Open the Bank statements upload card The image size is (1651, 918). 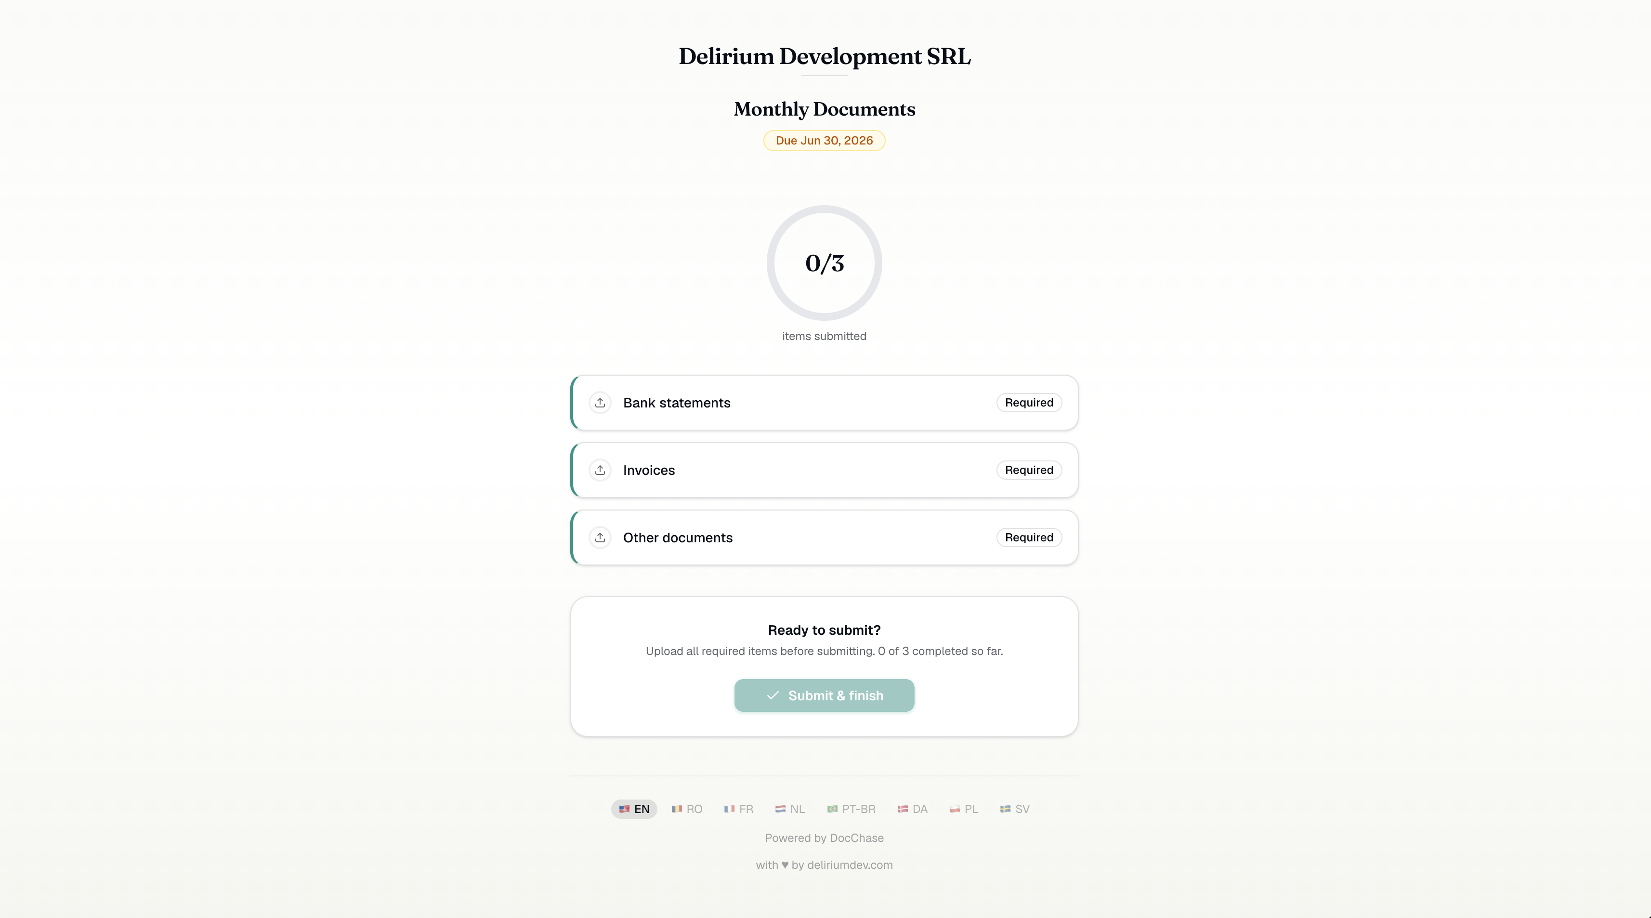824,403
